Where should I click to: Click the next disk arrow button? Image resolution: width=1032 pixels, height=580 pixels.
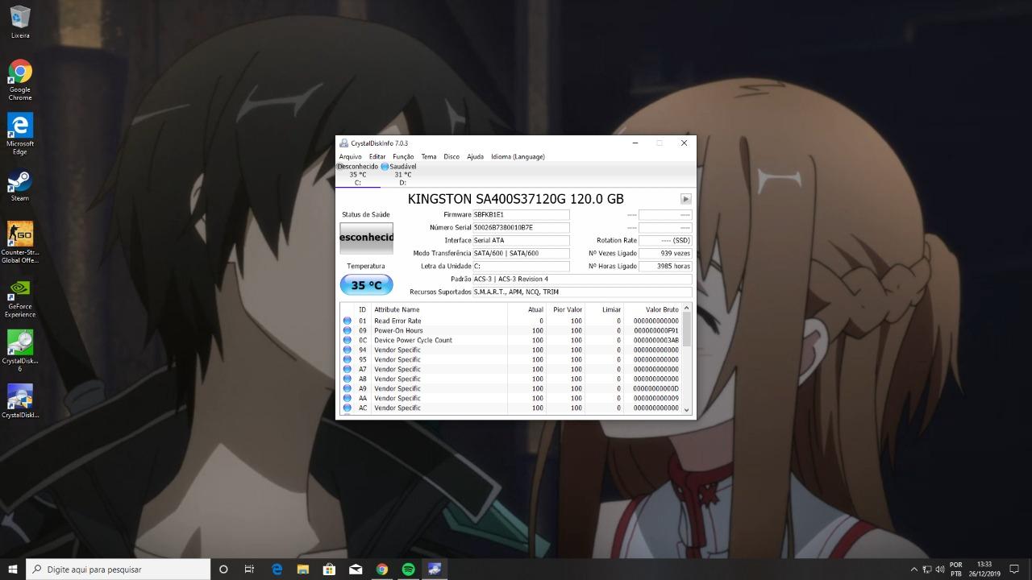click(x=685, y=199)
